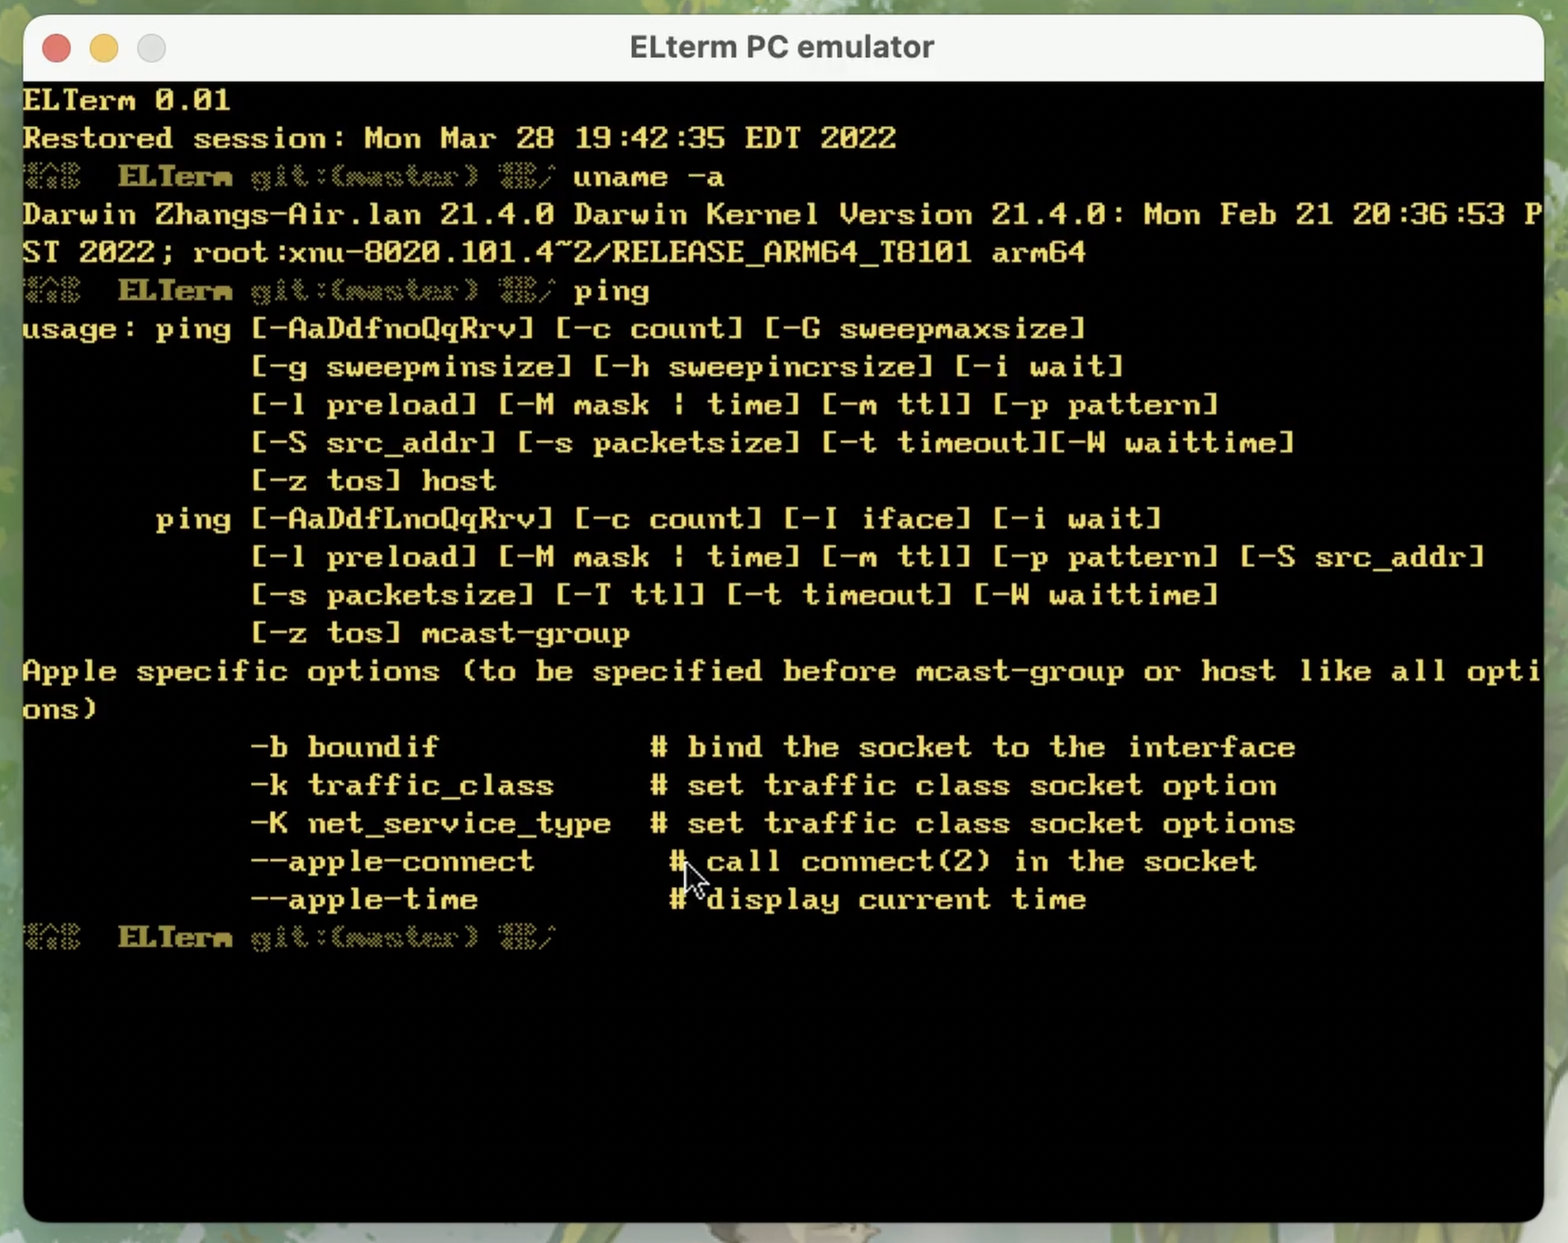Click the 'git:(master)' text in the second prompt

pos(365,292)
